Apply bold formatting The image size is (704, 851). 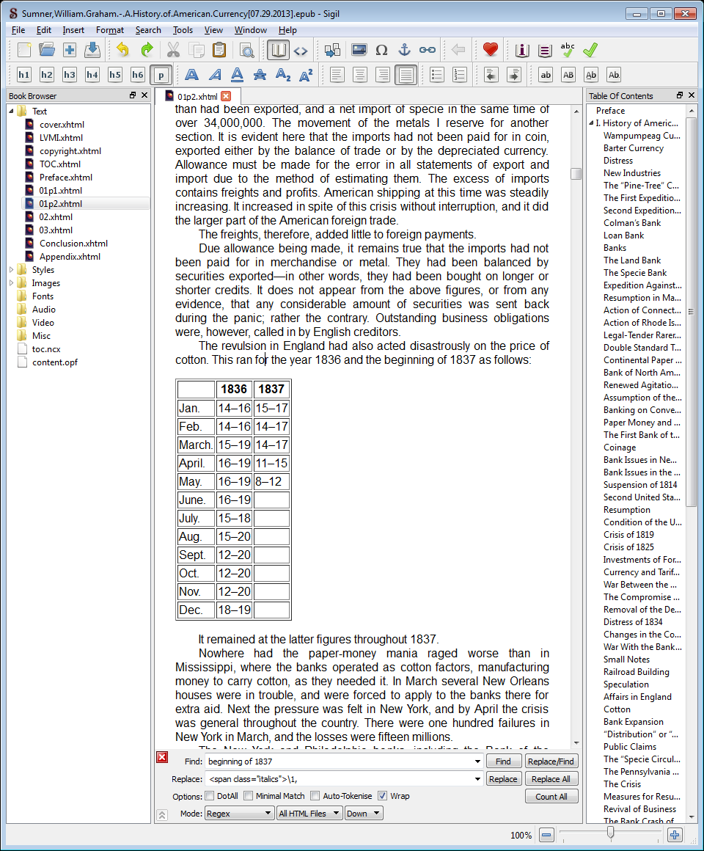[191, 75]
